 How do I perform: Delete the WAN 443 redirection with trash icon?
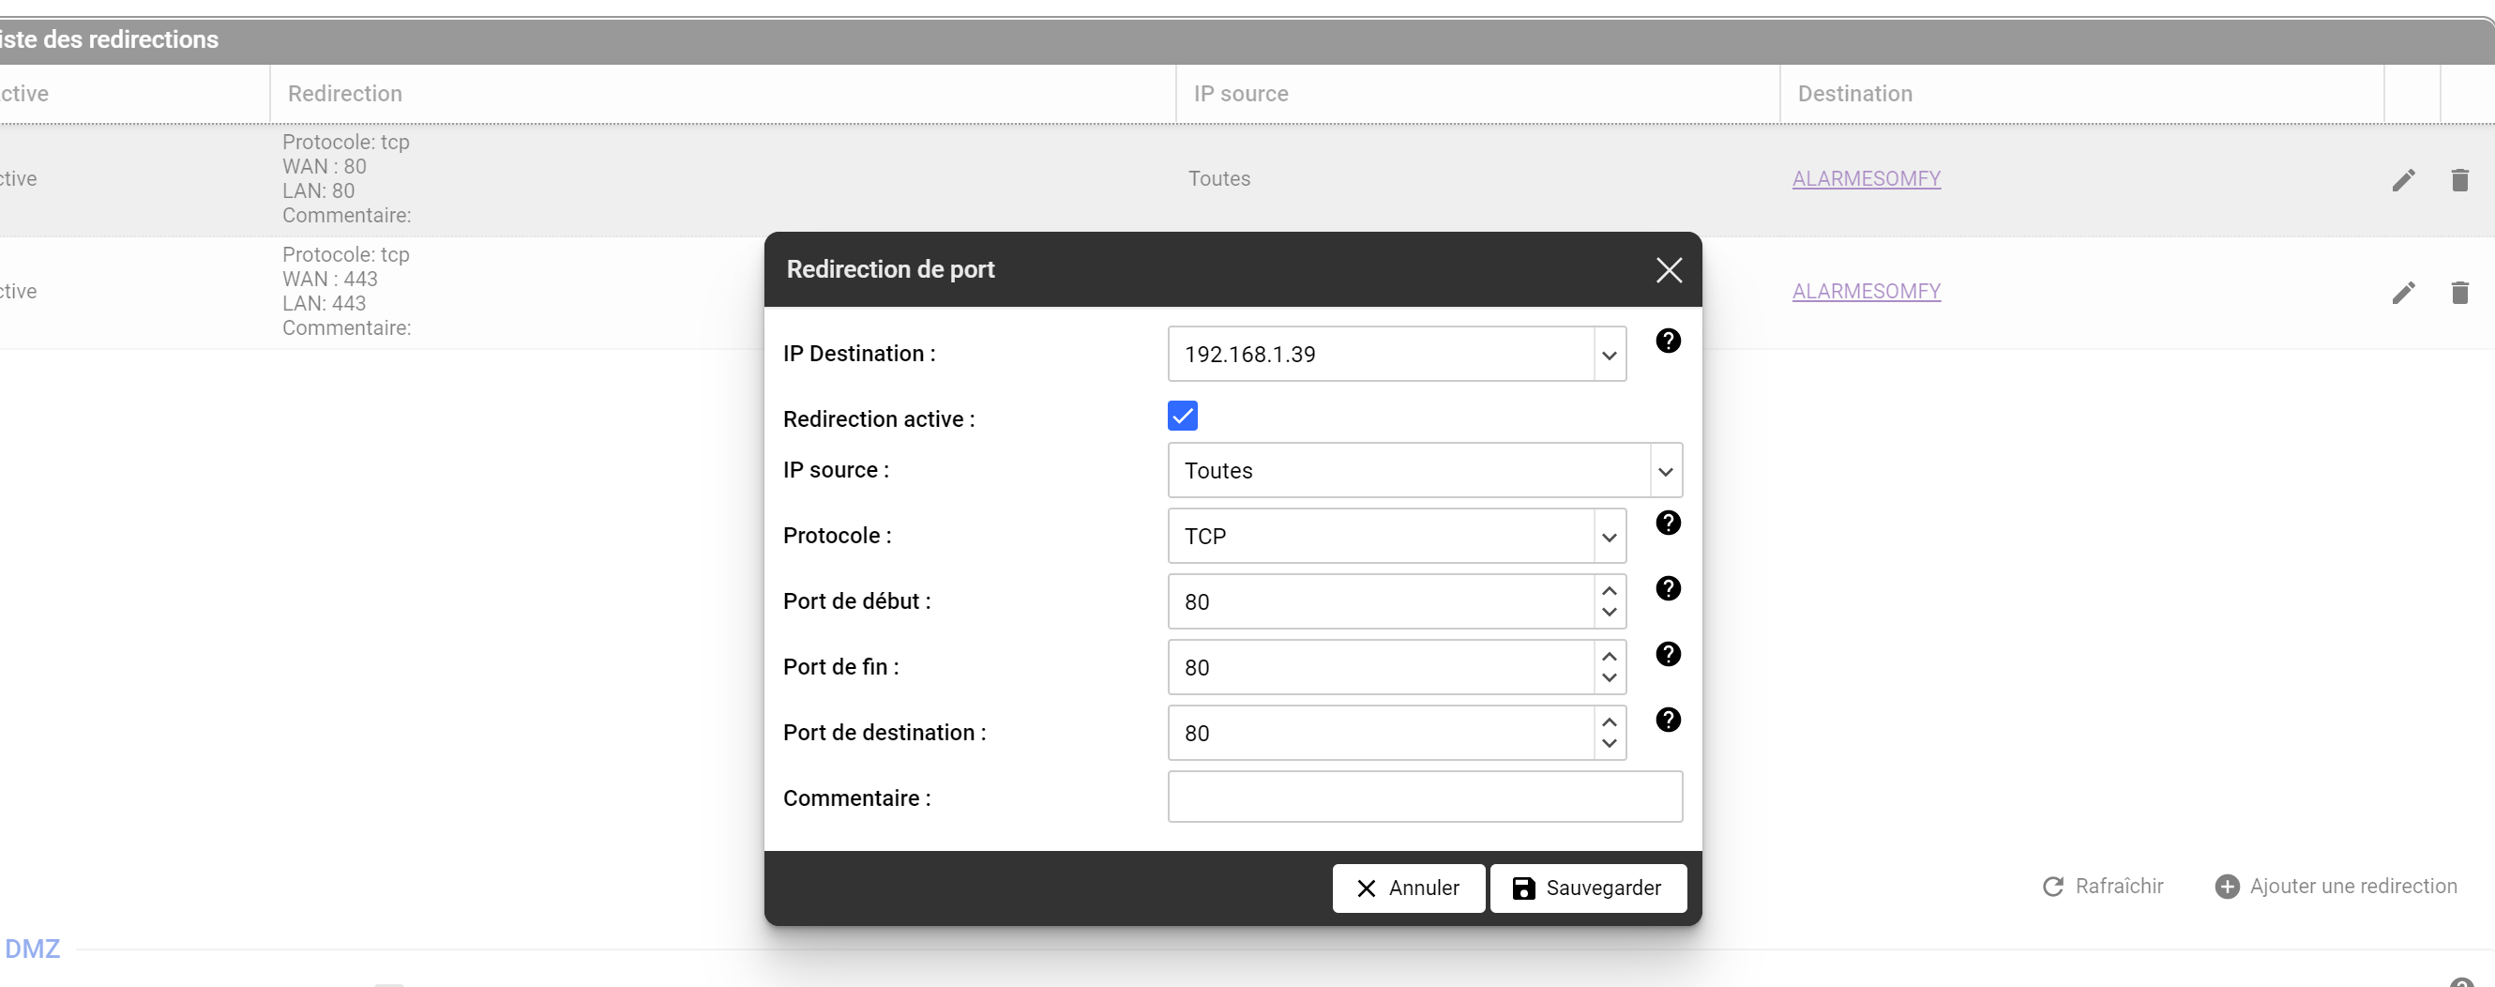[x=2459, y=293]
